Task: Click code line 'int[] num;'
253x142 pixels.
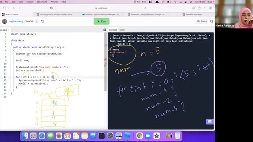Action: pyautogui.click(x=23, y=60)
